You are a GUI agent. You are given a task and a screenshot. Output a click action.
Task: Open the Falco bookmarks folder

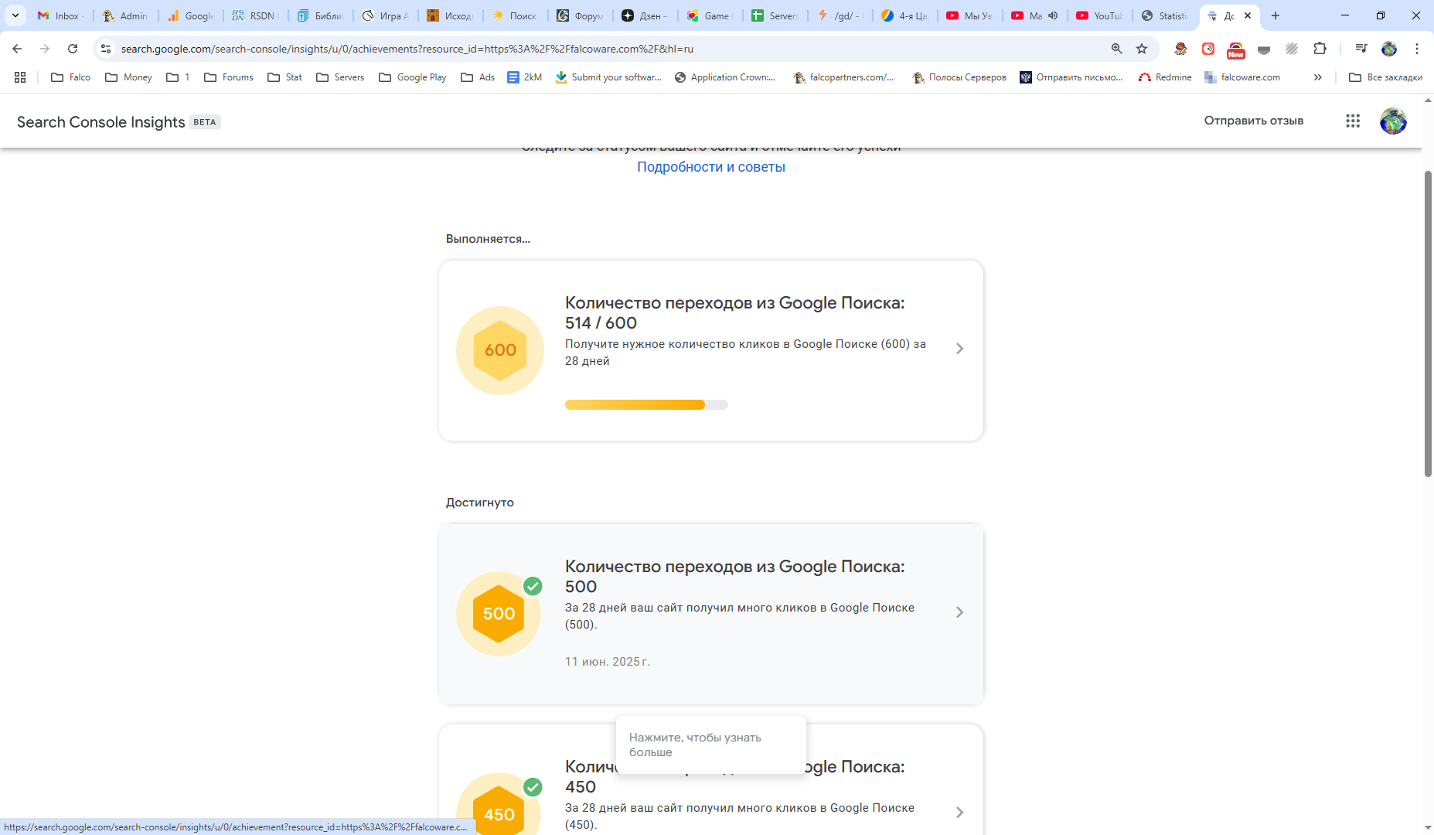70,77
